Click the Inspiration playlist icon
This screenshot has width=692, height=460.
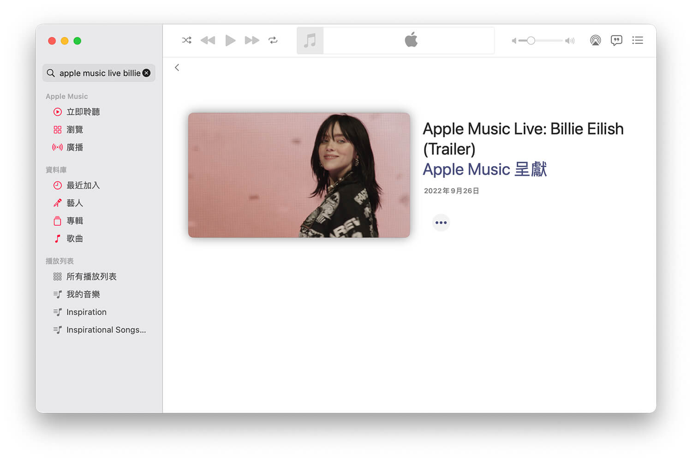click(x=57, y=312)
